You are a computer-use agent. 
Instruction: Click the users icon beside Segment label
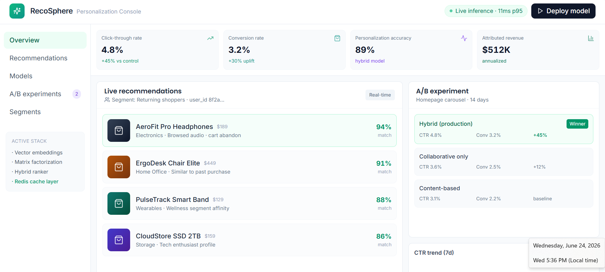[x=107, y=100]
